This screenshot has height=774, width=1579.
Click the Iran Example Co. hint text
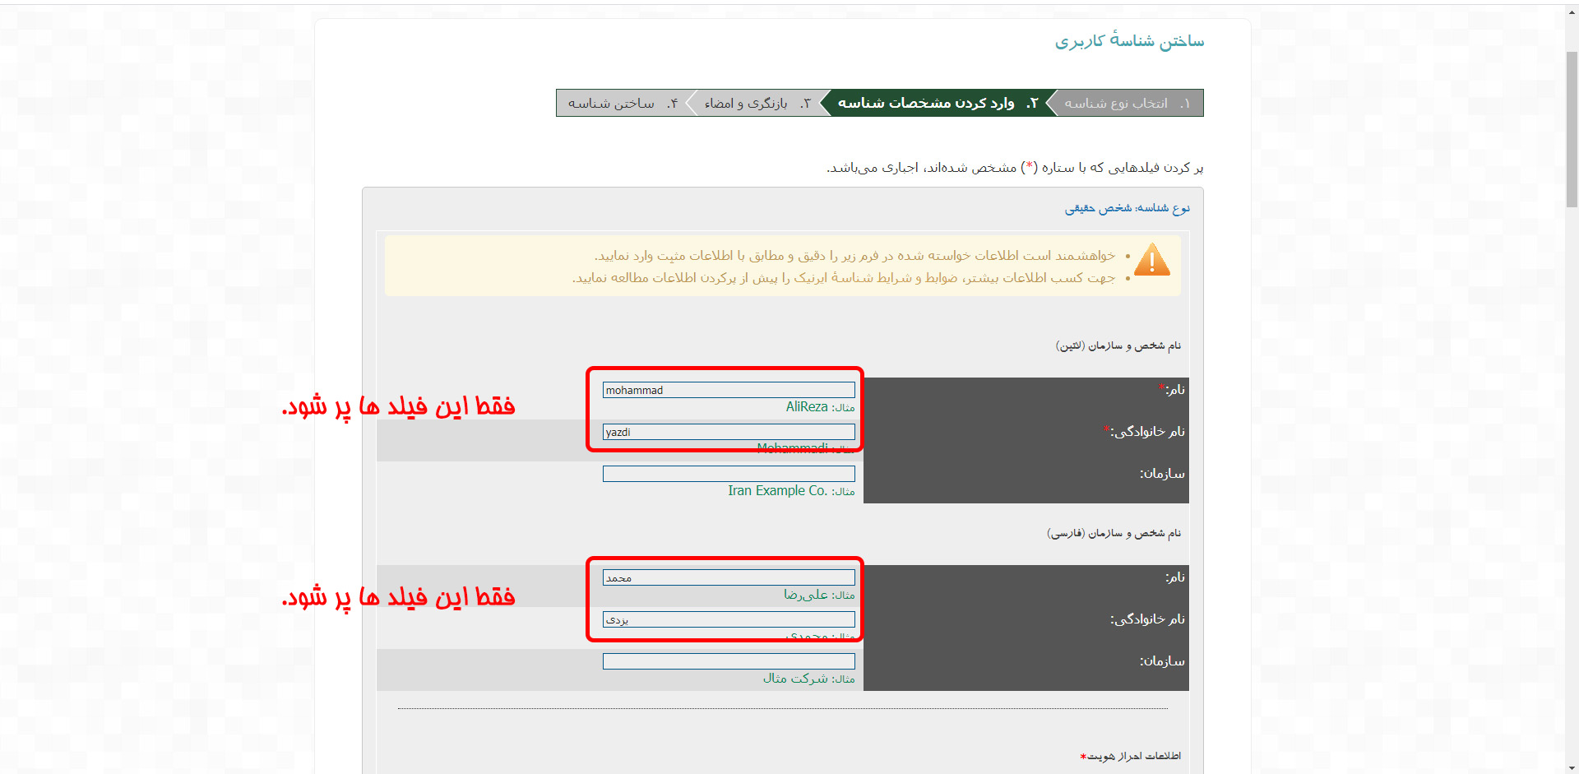777,491
